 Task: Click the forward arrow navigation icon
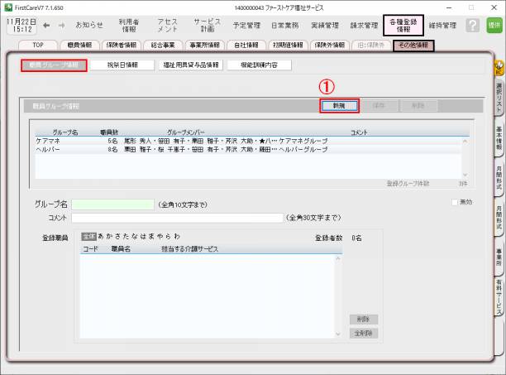pyautogui.click(x=63, y=25)
